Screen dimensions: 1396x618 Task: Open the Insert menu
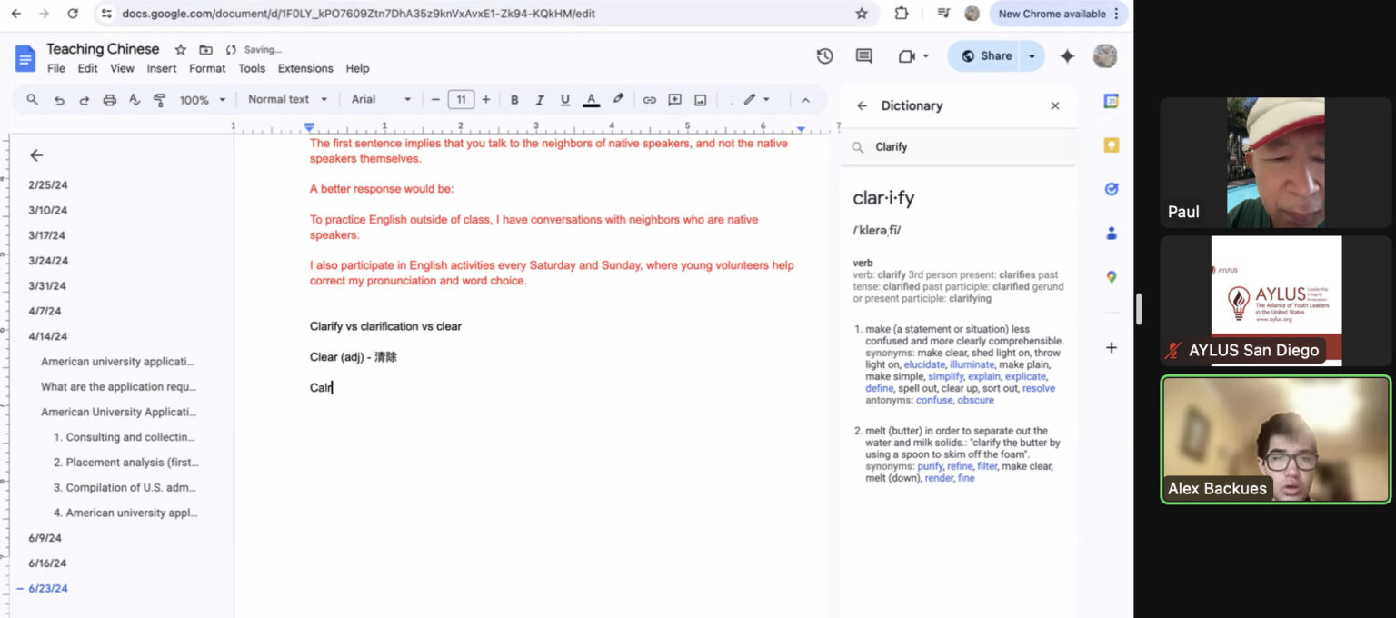pyautogui.click(x=162, y=68)
